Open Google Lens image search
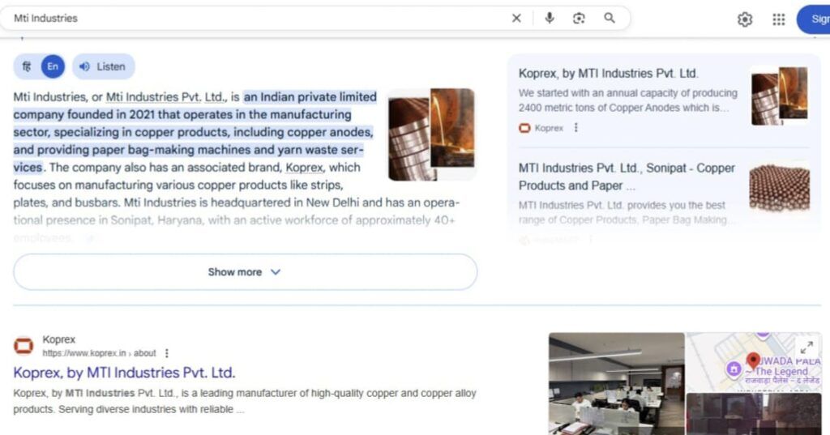 coord(579,19)
